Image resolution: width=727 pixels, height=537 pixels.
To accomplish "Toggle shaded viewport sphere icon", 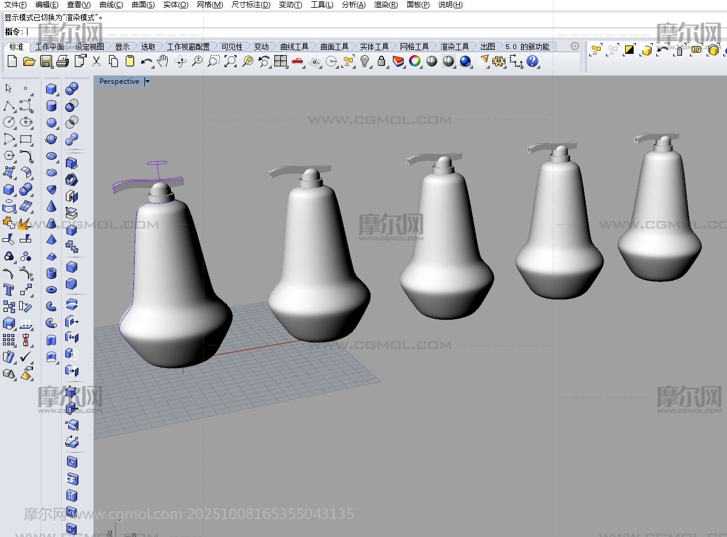I will (x=432, y=61).
